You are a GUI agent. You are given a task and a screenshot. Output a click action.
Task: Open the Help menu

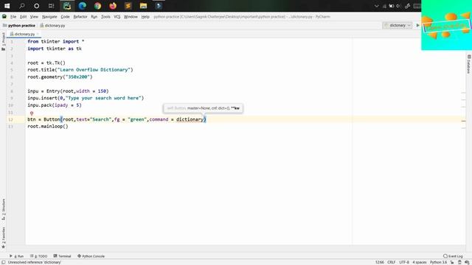[x=145, y=17]
